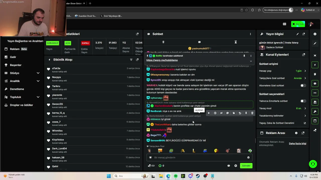Image resolution: width=321 pixels, height=180 pixels.
Task: Click the yellow L emote in quick emotes
Action: coord(194,151)
